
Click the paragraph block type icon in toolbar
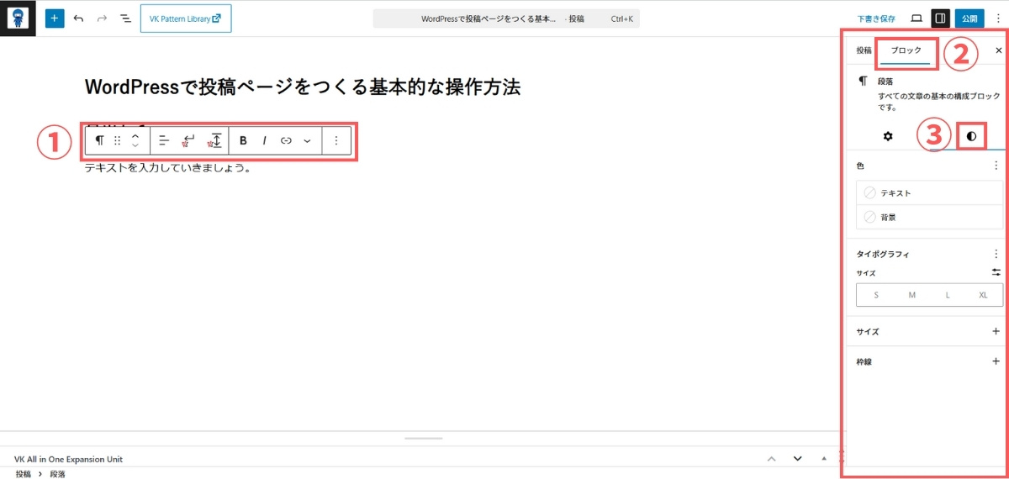[x=99, y=140]
